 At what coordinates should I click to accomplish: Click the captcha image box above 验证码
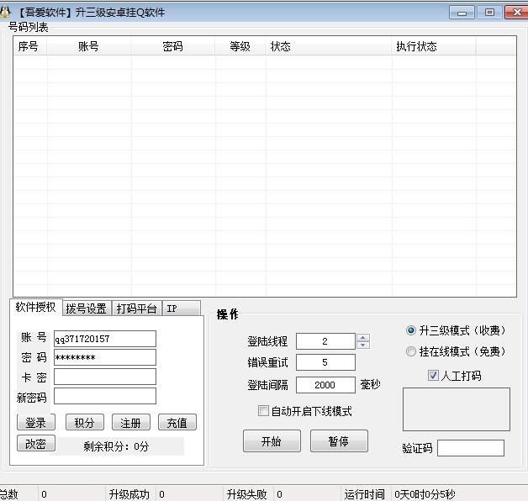click(457, 409)
